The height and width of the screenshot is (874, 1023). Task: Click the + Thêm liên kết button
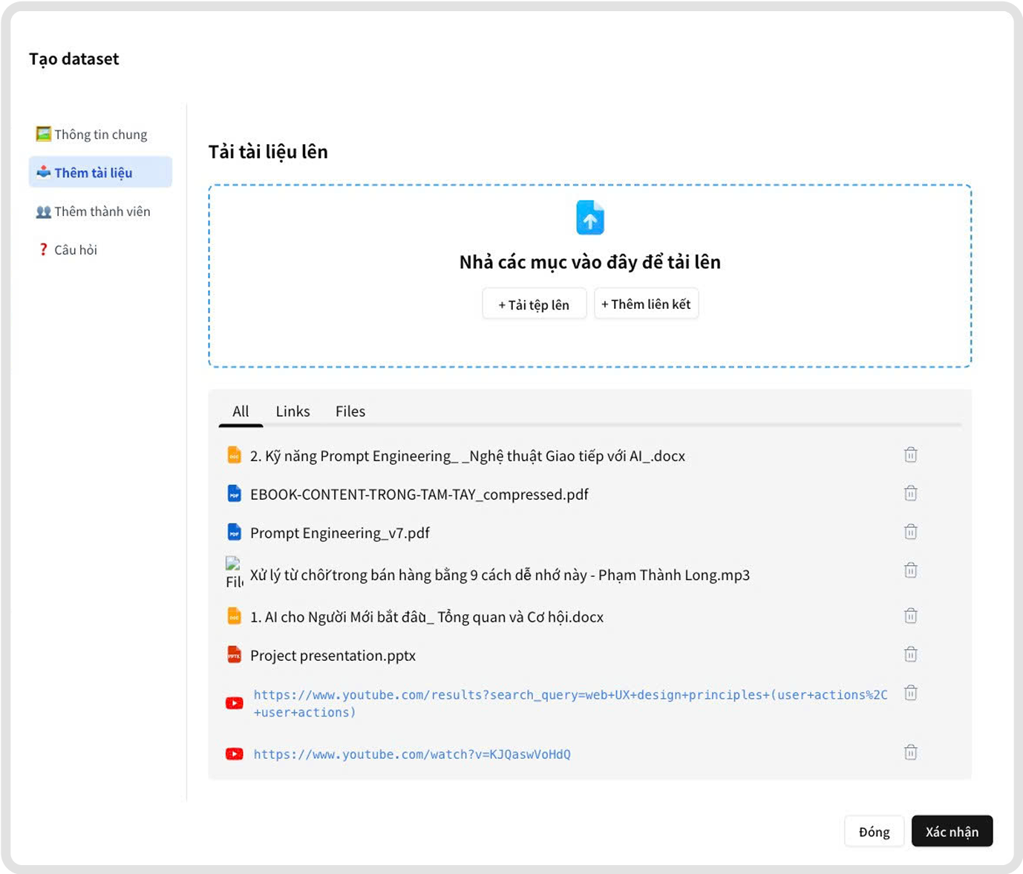(x=646, y=303)
